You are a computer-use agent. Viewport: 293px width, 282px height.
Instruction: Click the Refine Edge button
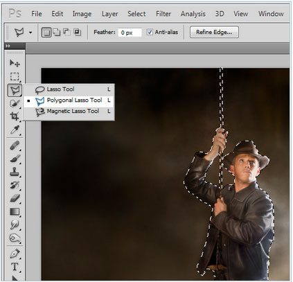coord(214,32)
